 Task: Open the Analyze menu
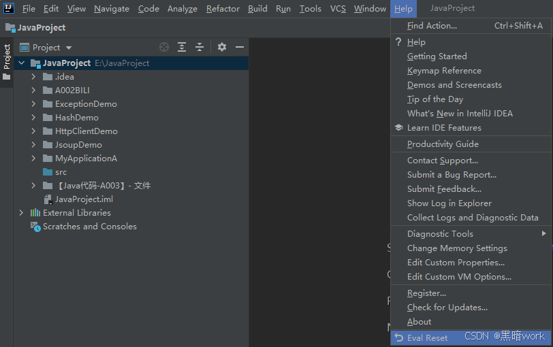(183, 8)
